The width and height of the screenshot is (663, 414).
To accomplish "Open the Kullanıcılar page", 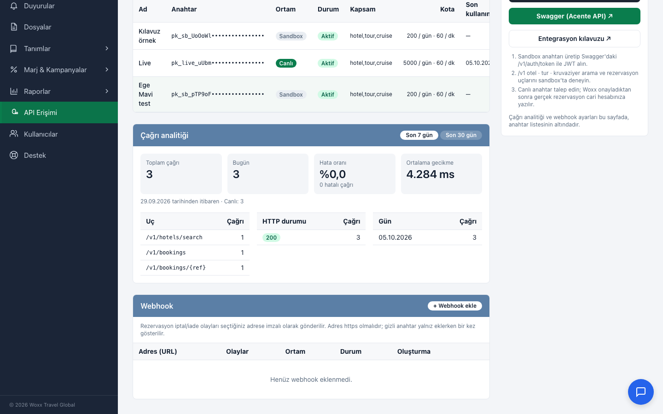I will tap(59, 134).
